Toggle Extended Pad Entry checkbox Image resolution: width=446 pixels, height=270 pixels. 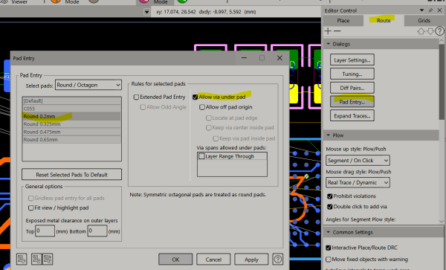[x=136, y=97]
